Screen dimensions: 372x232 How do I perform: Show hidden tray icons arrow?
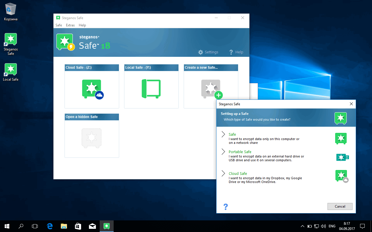click(303, 226)
